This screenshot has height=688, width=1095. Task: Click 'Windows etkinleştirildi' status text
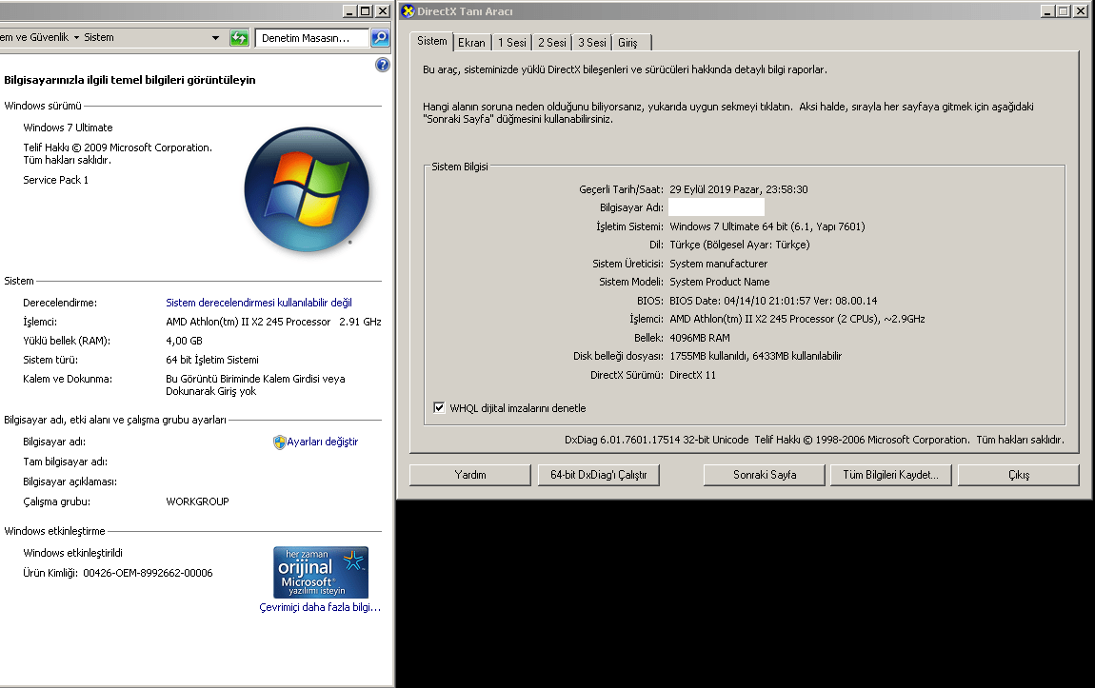click(72, 553)
